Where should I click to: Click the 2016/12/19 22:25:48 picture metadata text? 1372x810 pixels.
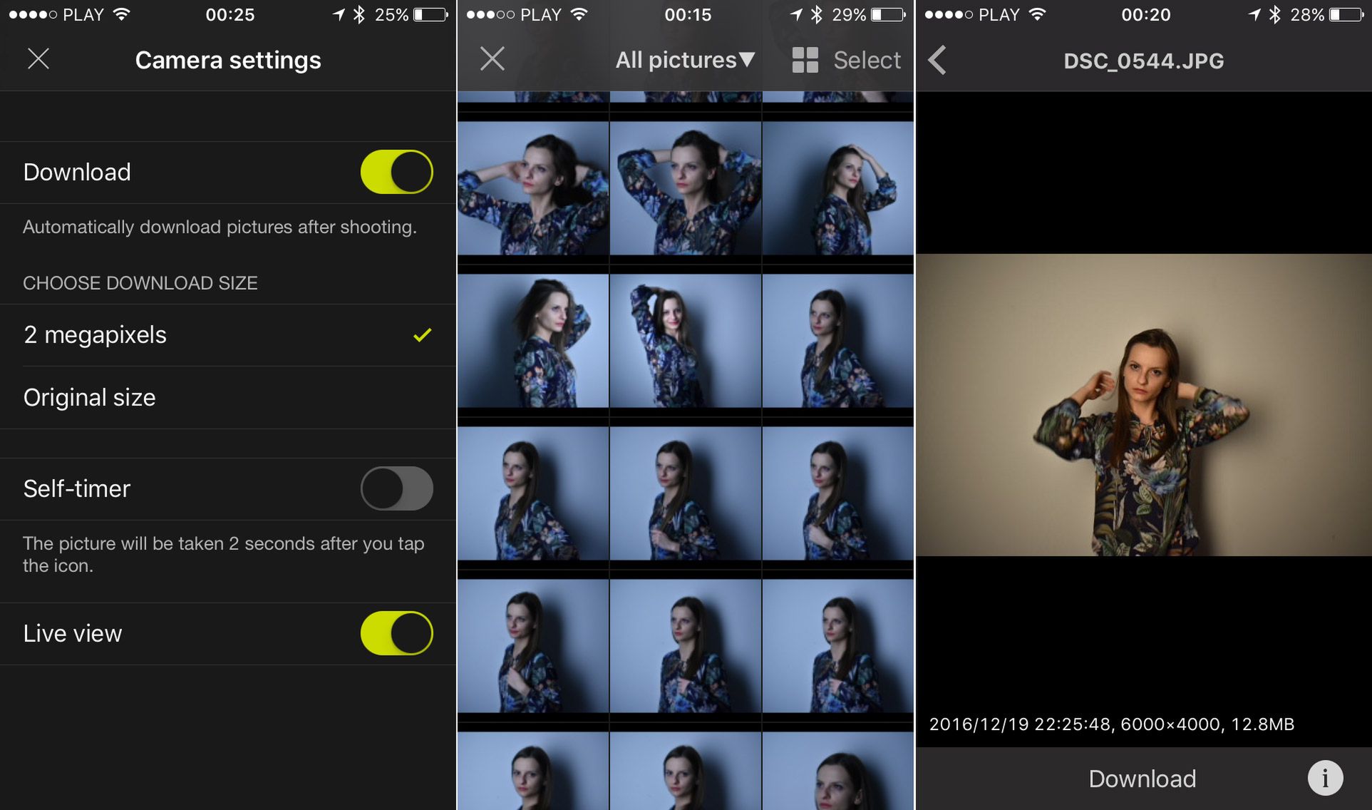pyautogui.click(x=1111, y=724)
